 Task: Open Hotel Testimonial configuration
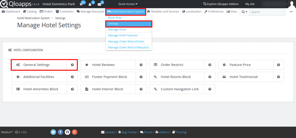pos(246,77)
